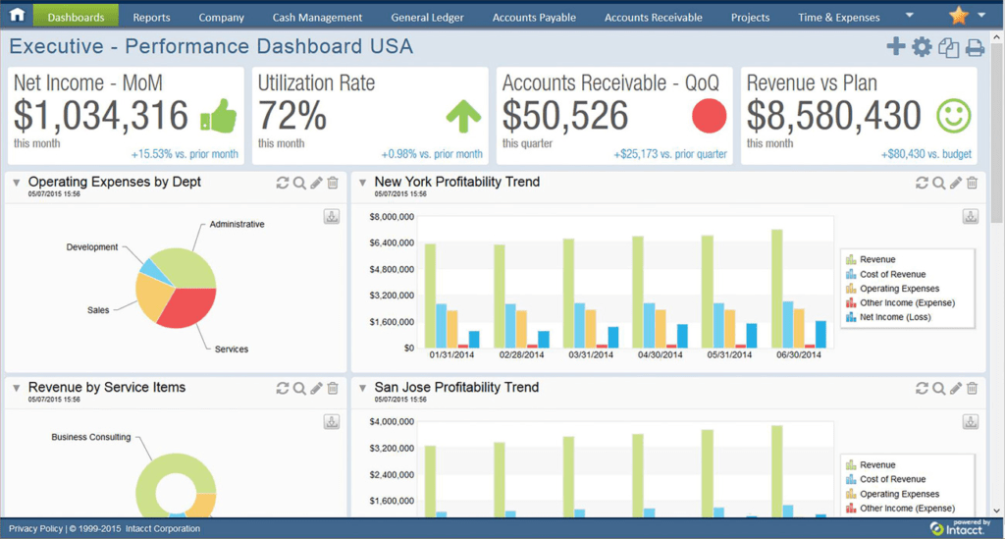Magnify Revenue by Service Items chart
Screen dimensions: 1005x539
click(x=299, y=389)
